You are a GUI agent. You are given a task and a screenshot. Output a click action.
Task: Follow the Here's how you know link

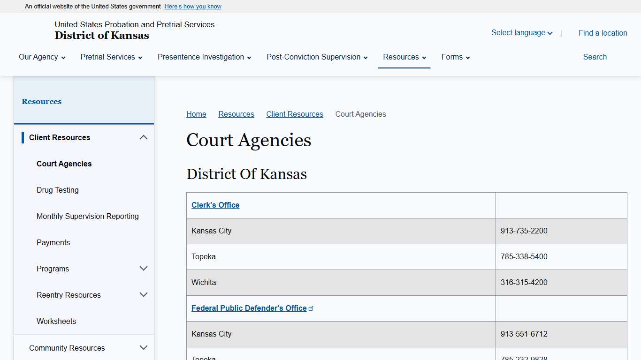(x=192, y=6)
